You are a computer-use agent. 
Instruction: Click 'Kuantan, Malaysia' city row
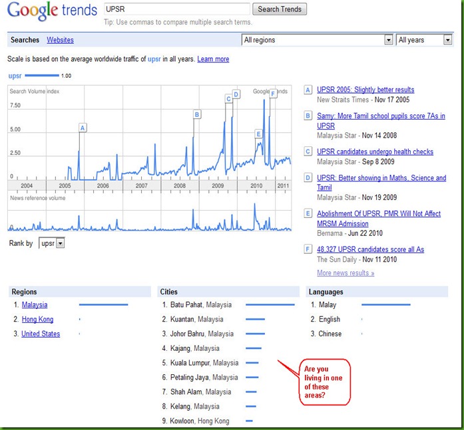coord(213,319)
